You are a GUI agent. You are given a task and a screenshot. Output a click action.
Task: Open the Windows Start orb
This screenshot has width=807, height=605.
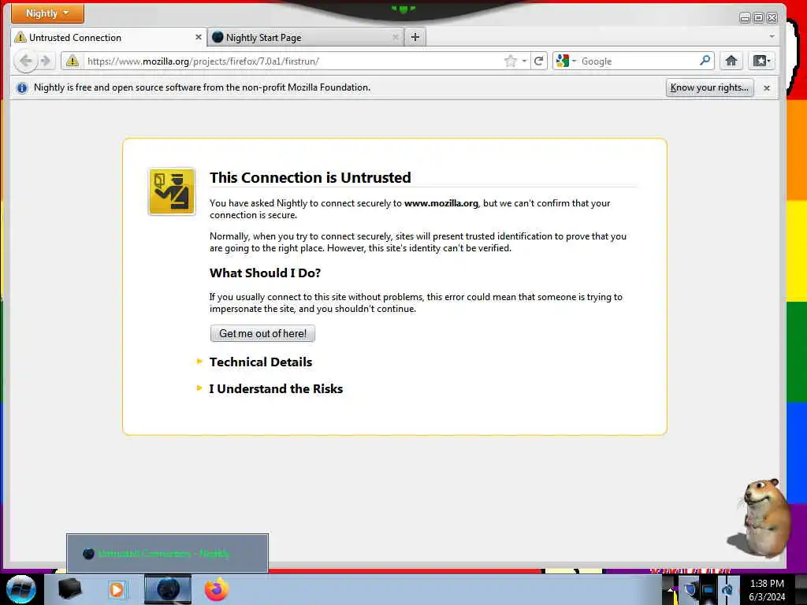(21, 589)
